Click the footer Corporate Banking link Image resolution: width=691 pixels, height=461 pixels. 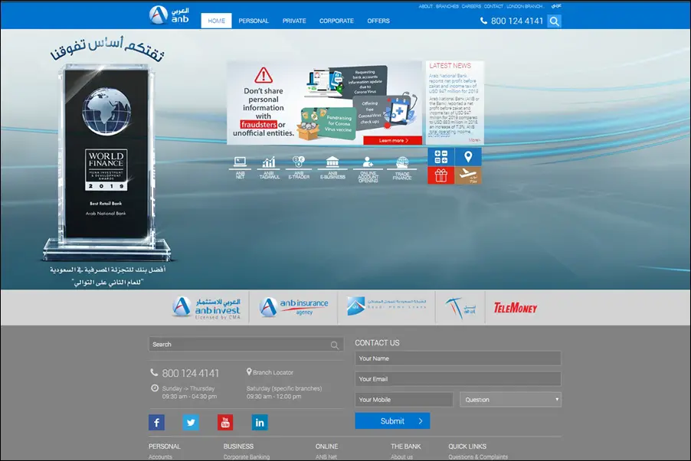(247, 457)
